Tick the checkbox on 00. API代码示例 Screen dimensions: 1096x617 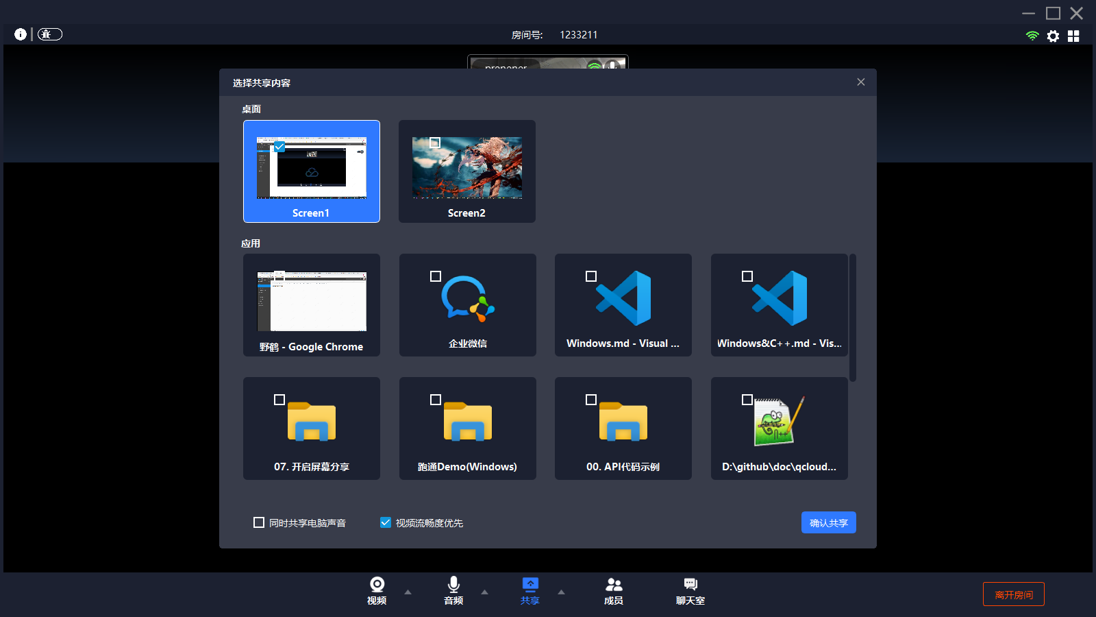tap(591, 400)
